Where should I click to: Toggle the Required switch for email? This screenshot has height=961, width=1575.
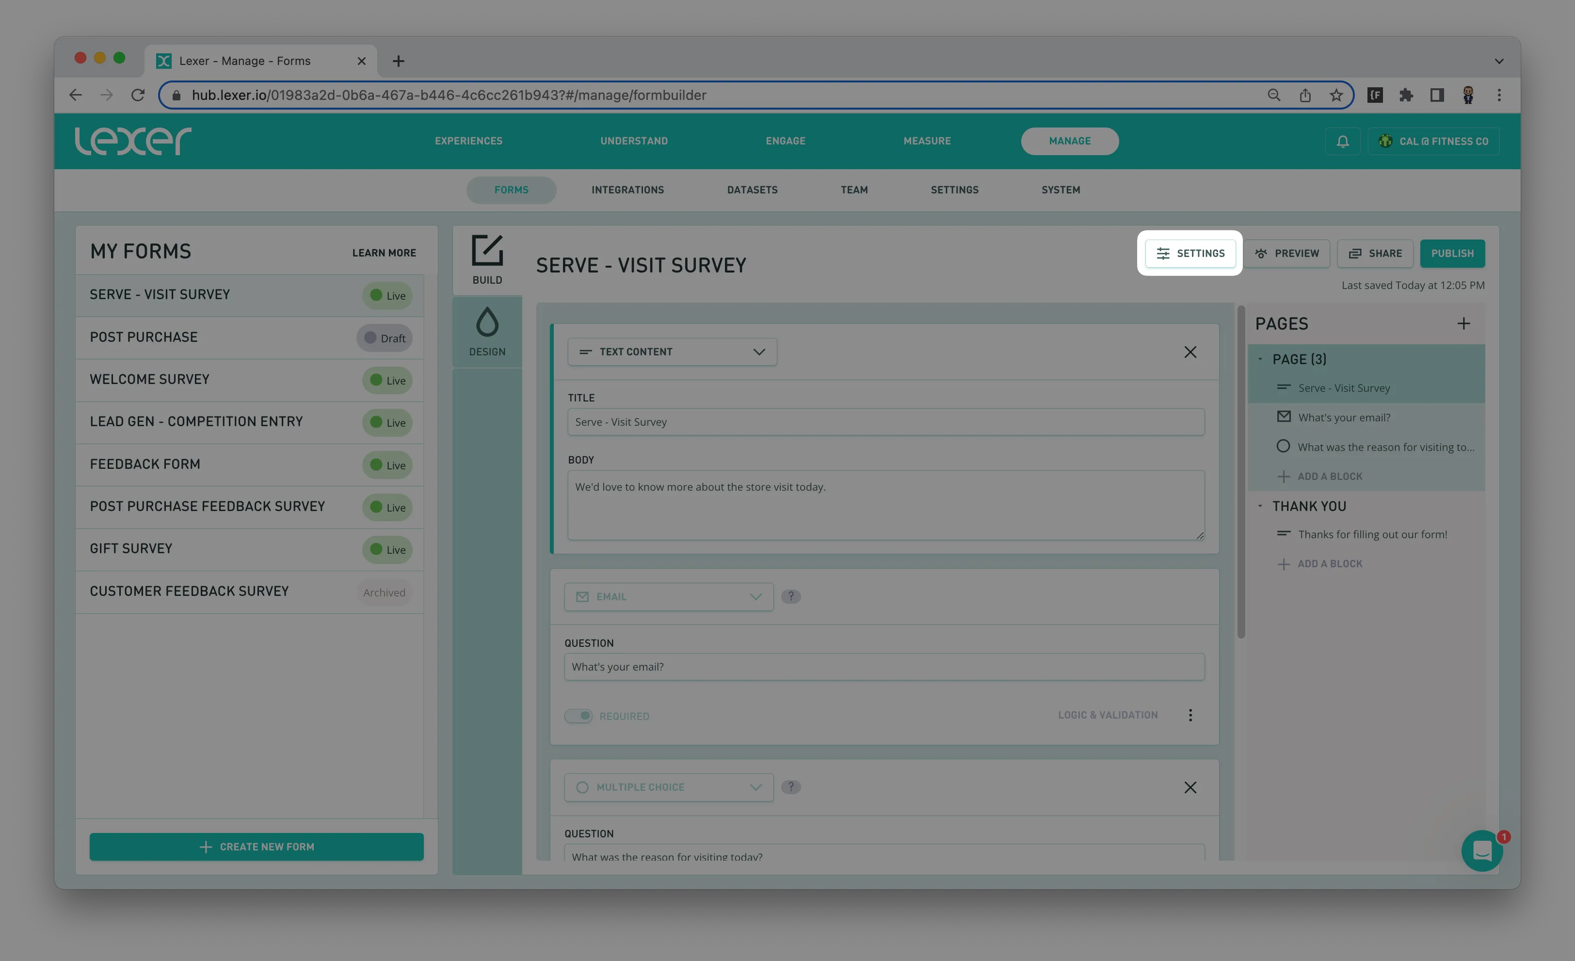[579, 716]
